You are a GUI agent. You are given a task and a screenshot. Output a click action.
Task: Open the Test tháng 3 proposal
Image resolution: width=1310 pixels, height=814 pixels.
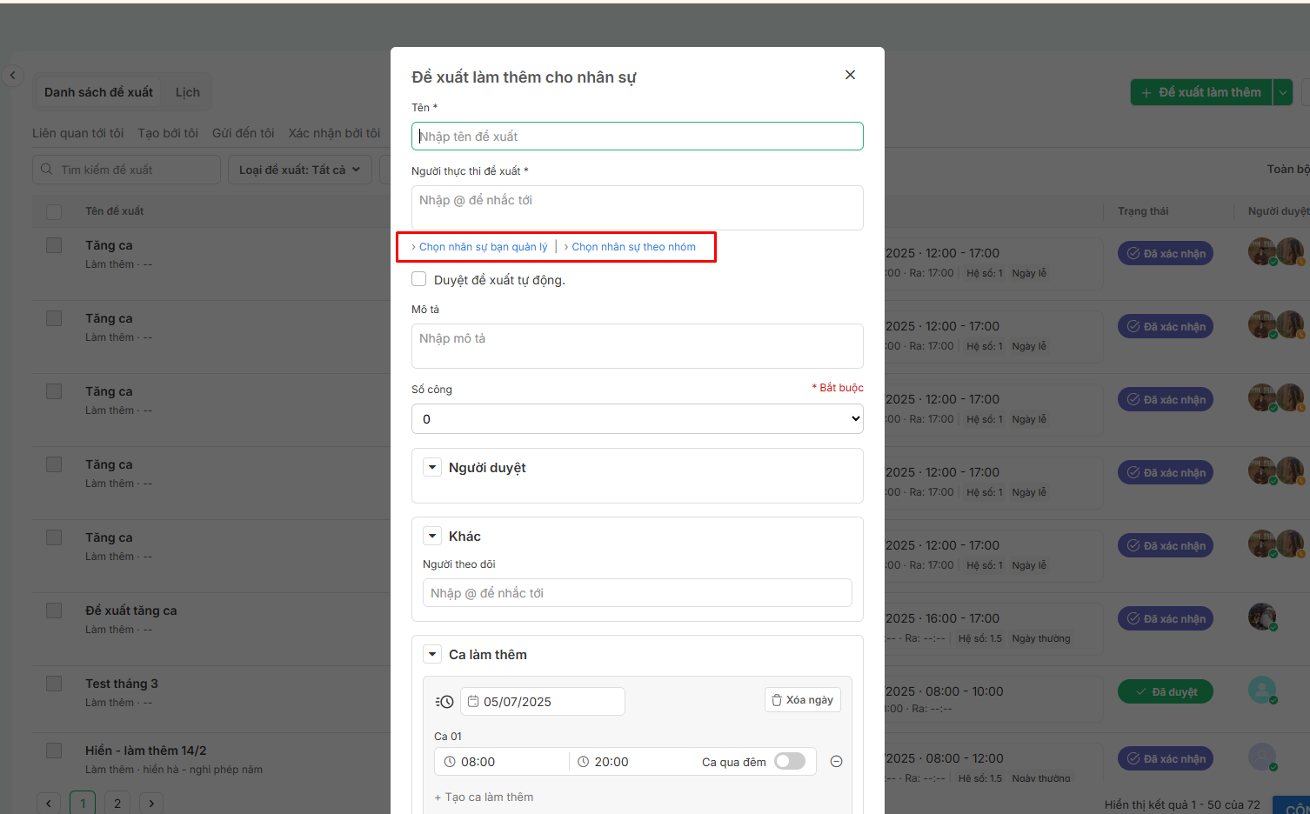click(122, 684)
